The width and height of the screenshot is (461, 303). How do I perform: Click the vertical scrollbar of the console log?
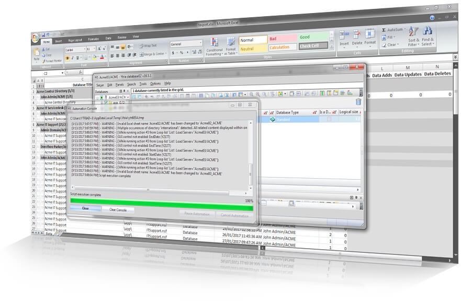click(251, 155)
